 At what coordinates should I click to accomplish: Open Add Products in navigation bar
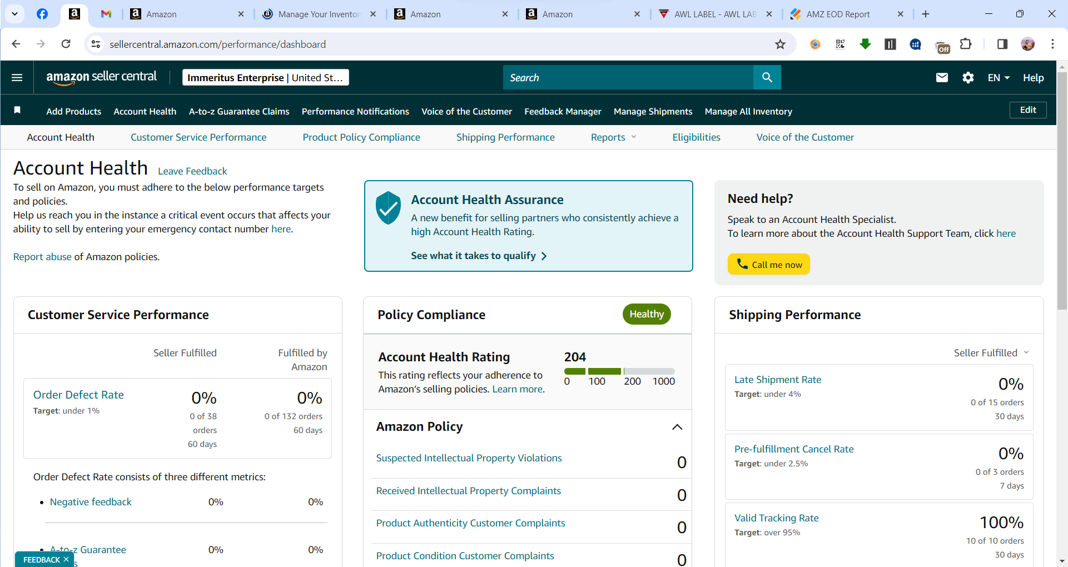pos(74,111)
